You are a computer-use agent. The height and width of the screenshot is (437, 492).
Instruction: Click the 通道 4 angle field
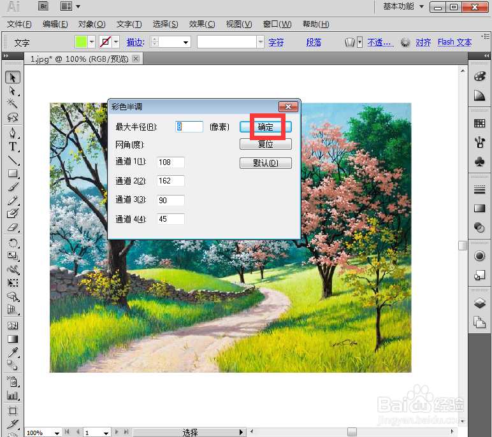pos(171,219)
